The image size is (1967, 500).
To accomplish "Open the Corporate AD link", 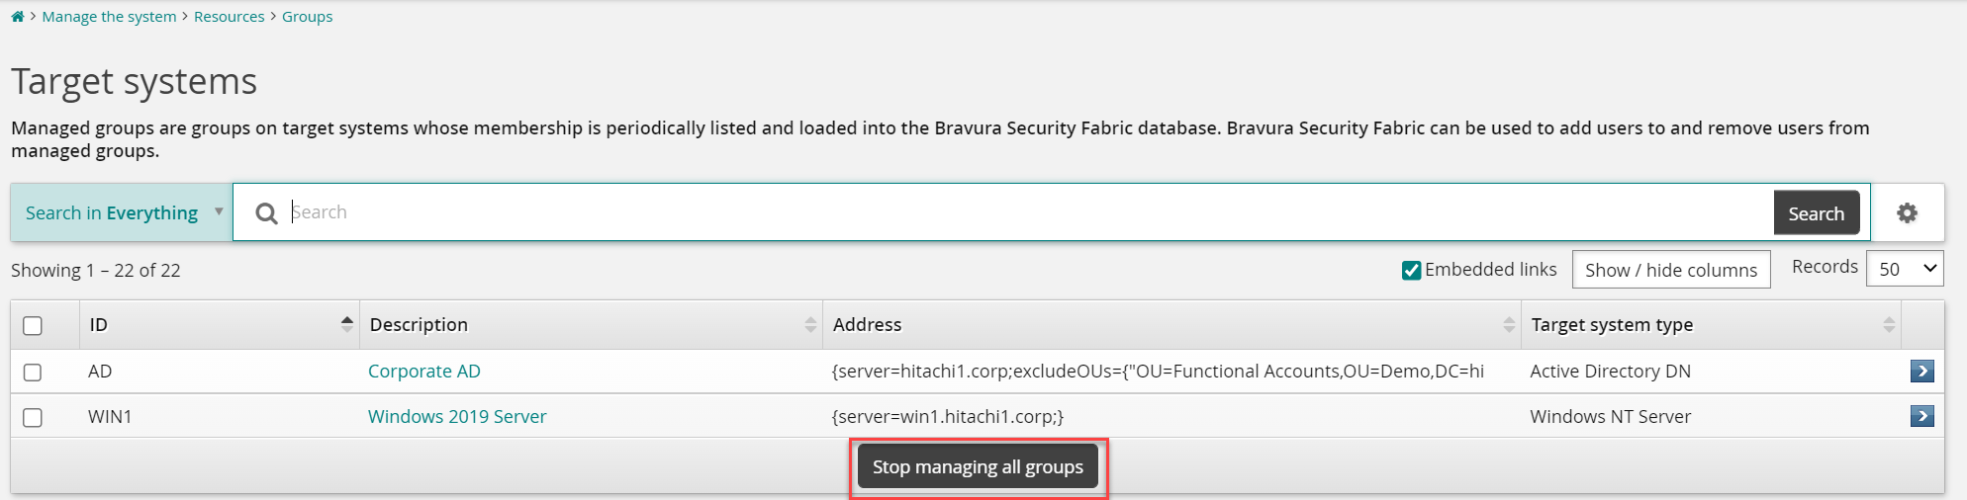I will click(424, 372).
